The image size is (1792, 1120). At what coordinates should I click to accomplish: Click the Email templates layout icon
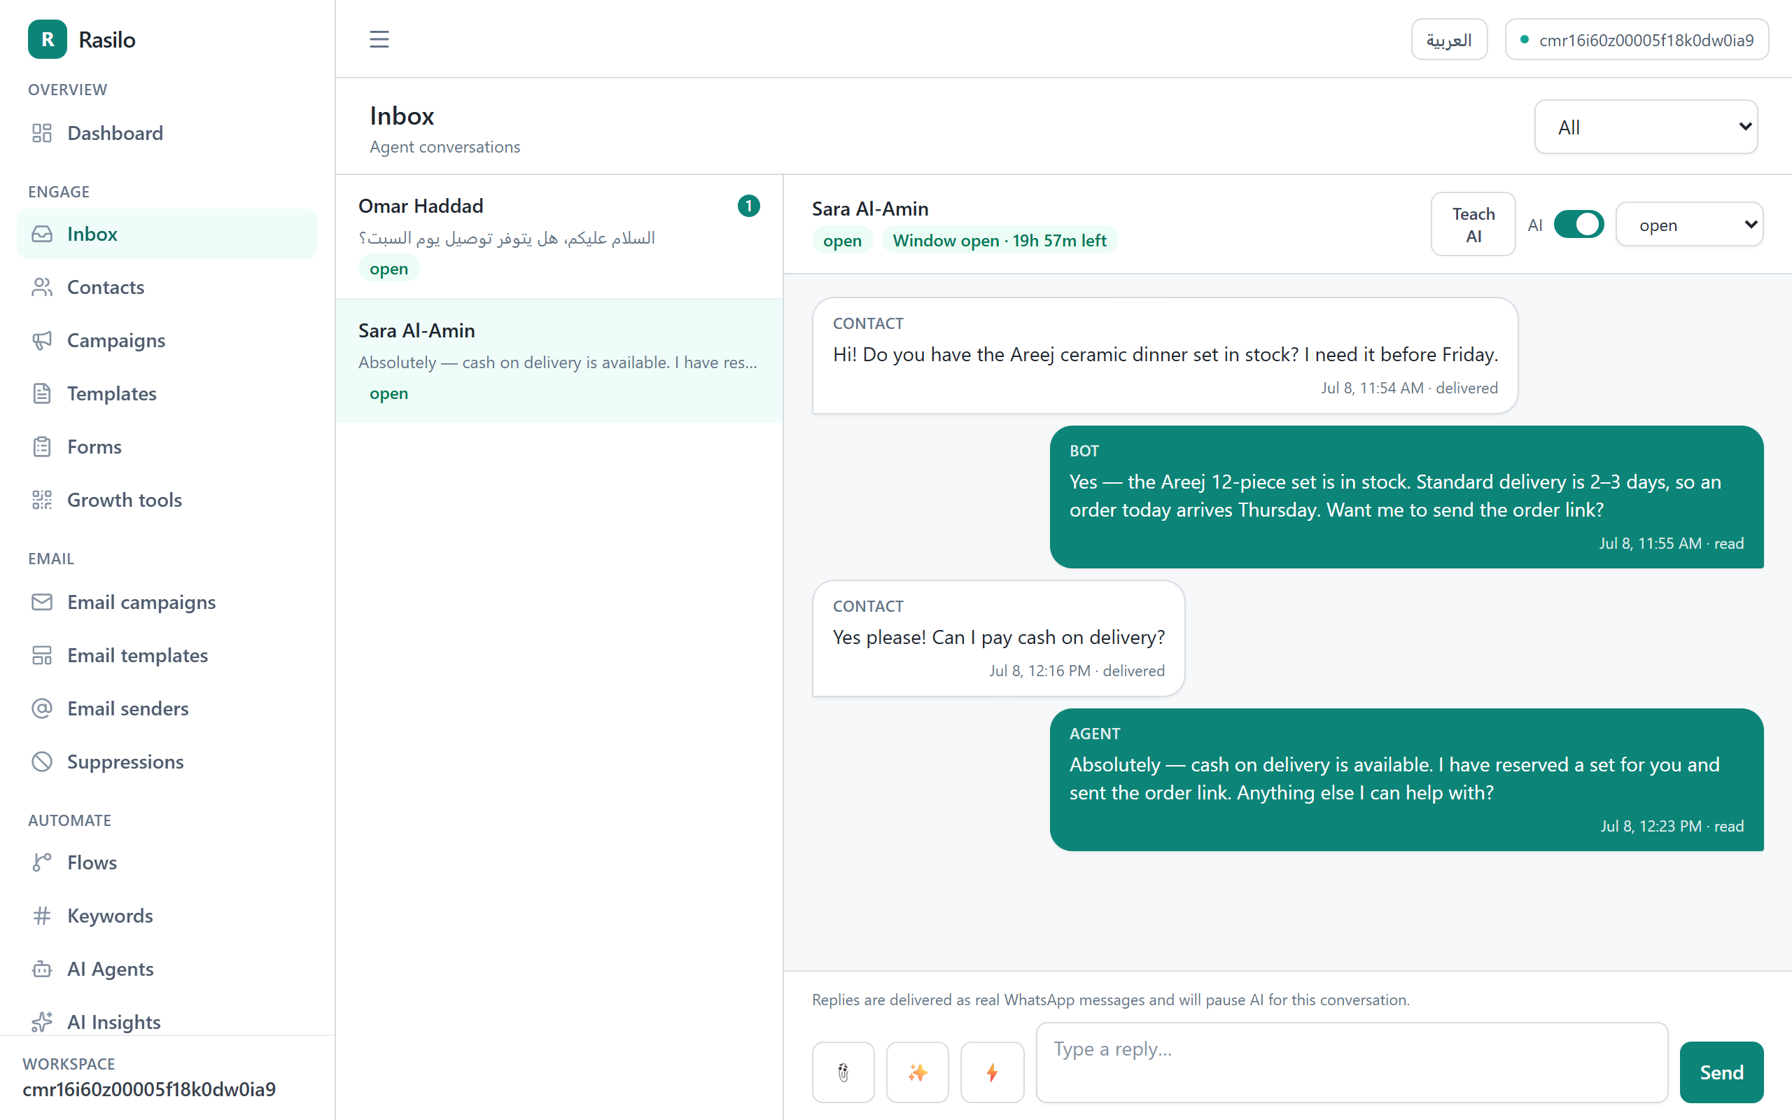42,654
